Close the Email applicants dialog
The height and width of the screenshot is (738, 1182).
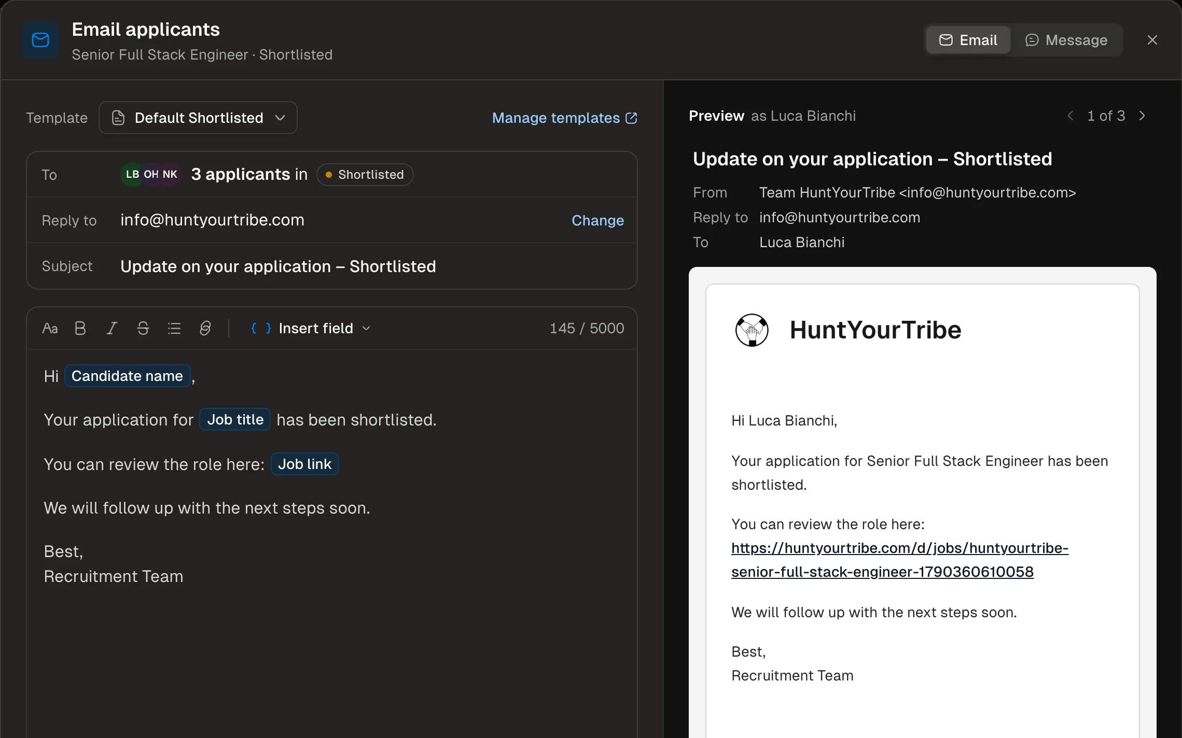click(x=1152, y=40)
